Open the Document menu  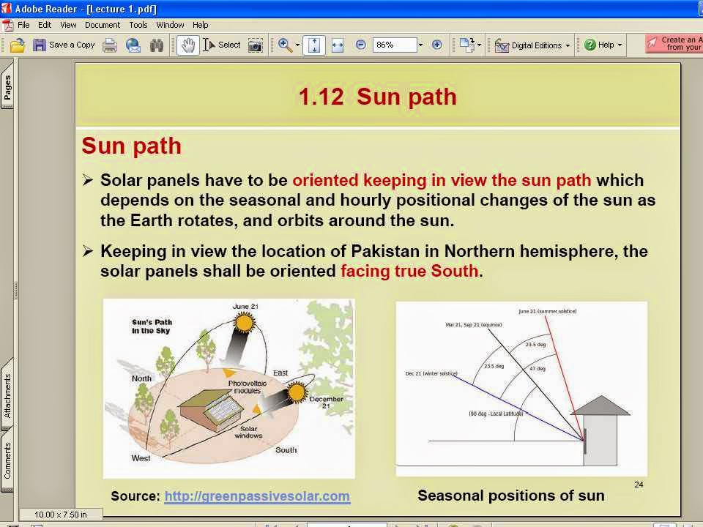(x=103, y=24)
